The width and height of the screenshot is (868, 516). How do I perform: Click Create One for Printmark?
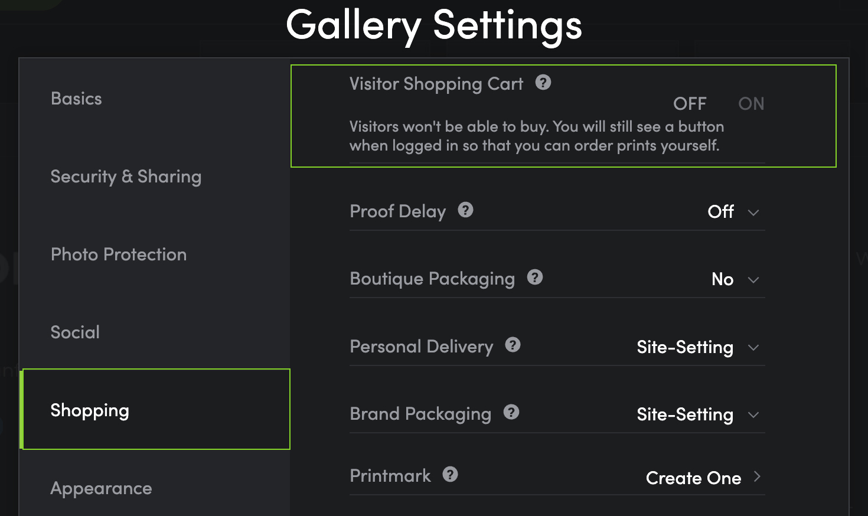tap(693, 478)
